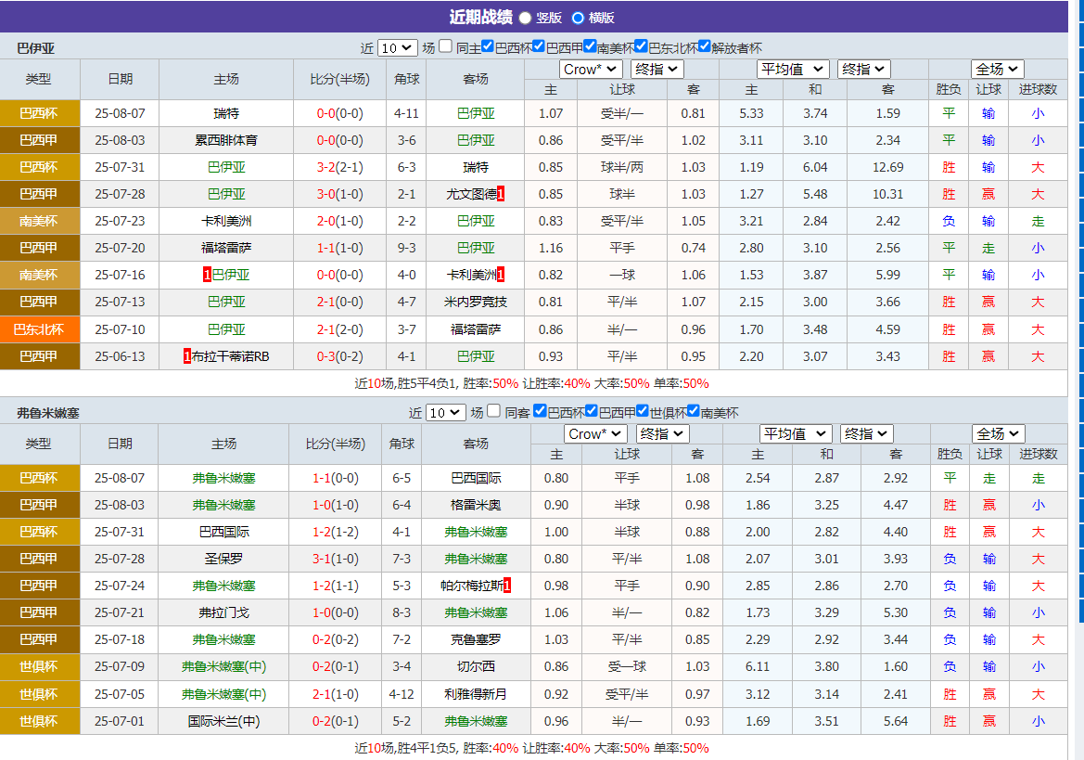The width and height of the screenshot is (1084, 760).
Task: Click the 卡利美洲 home team link on 25-07-23
Action: 225,221
